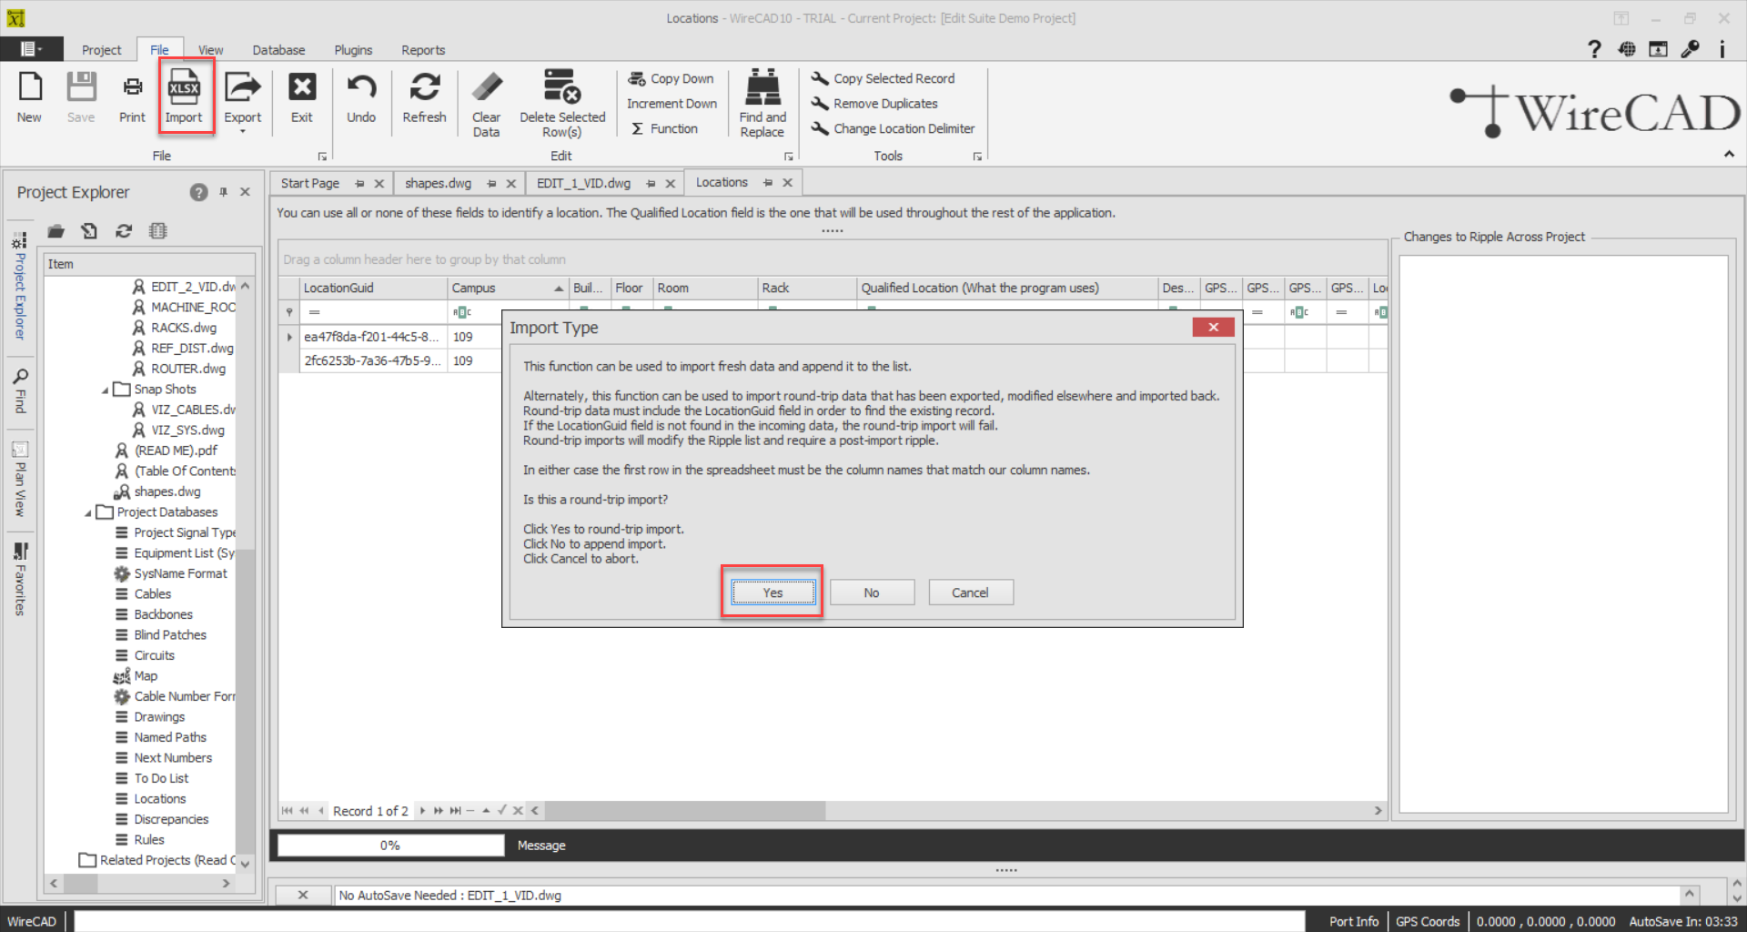The width and height of the screenshot is (1747, 932).
Task: Switch to the Start Page tab
Action: point(309,183)
